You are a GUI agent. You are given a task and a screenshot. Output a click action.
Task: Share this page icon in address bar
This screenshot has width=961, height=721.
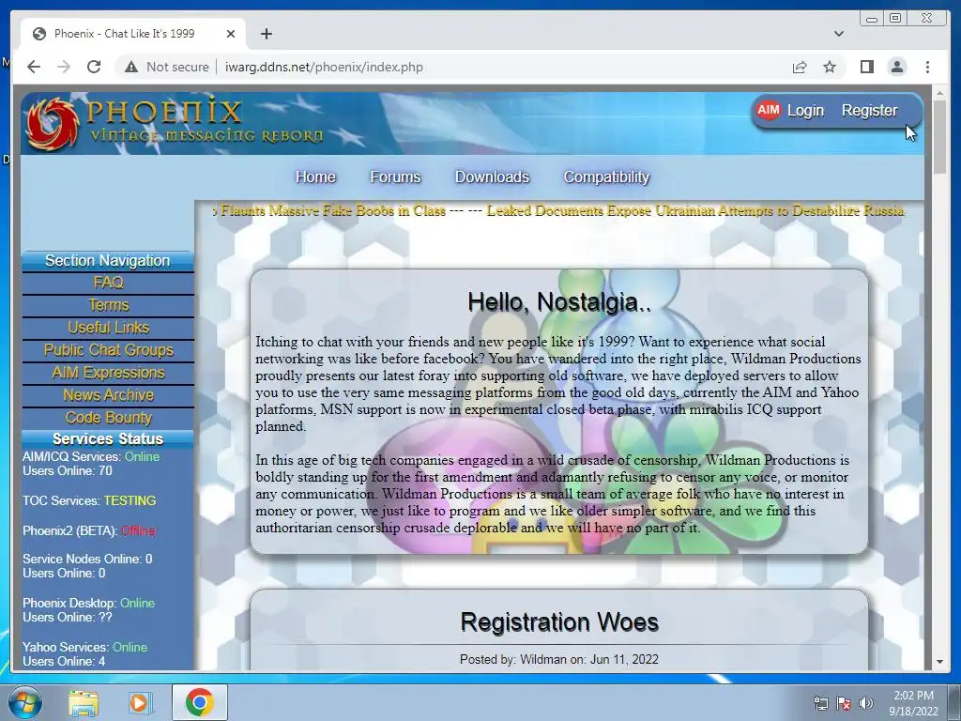[x=800, y=67]
